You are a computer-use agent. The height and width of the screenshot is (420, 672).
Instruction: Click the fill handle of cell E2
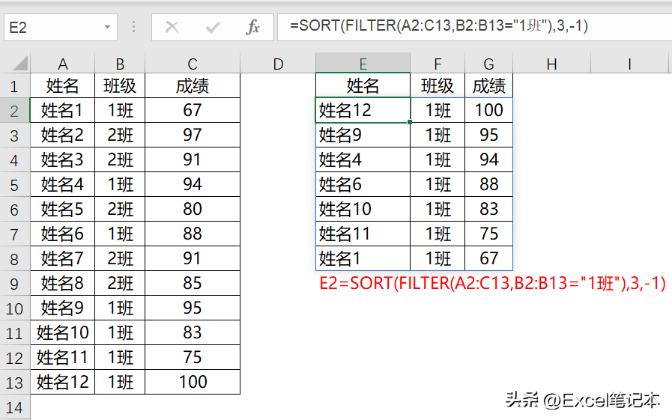point(410,123)
